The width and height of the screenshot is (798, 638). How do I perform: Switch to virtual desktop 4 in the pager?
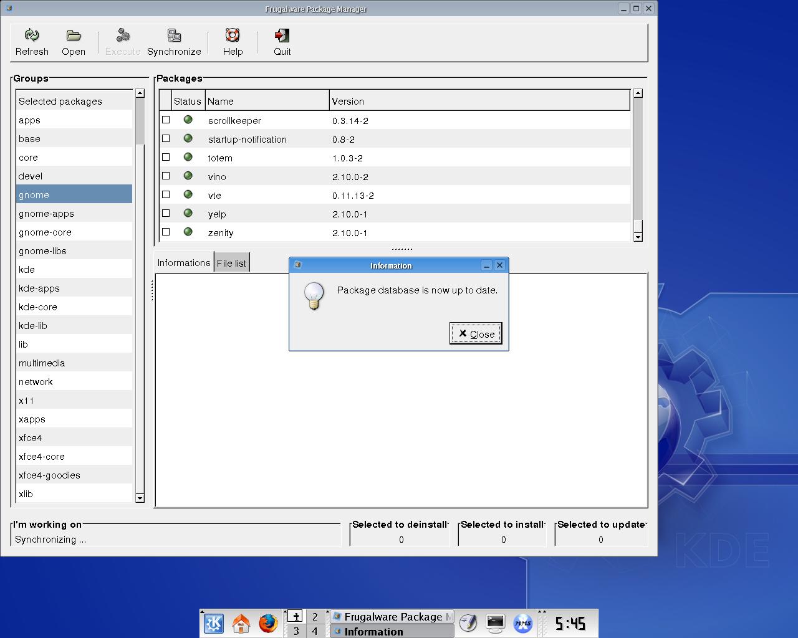315,631
